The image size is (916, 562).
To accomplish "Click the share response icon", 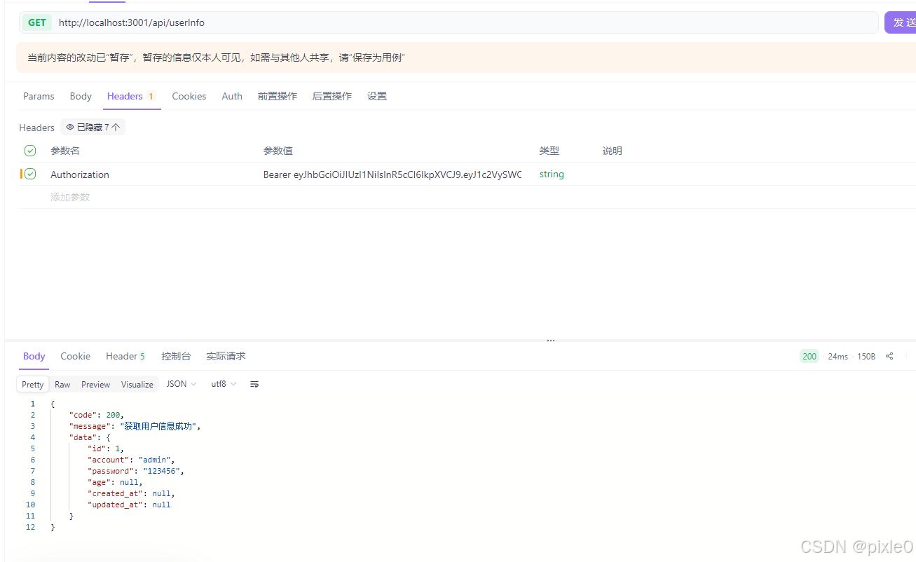I will pyautogui.click(x=889, y=356).
